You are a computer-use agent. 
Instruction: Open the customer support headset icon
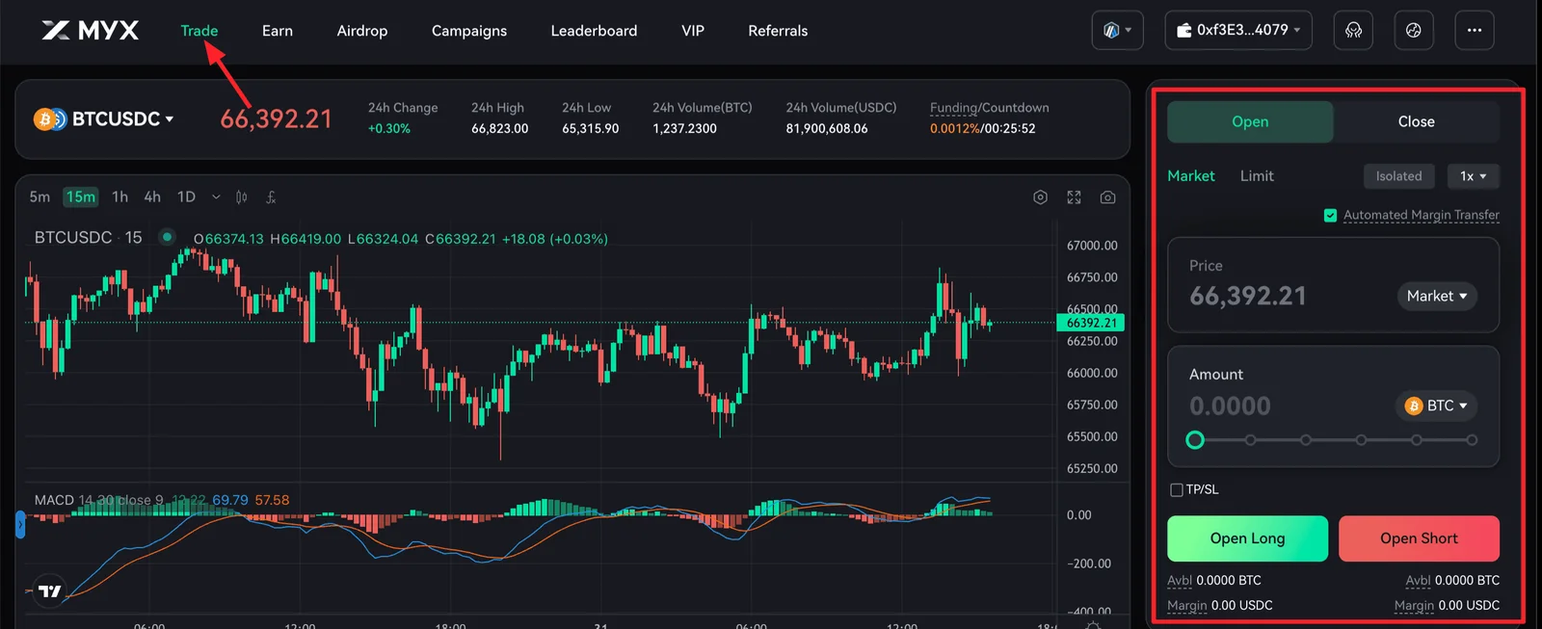coord(1353,30)
